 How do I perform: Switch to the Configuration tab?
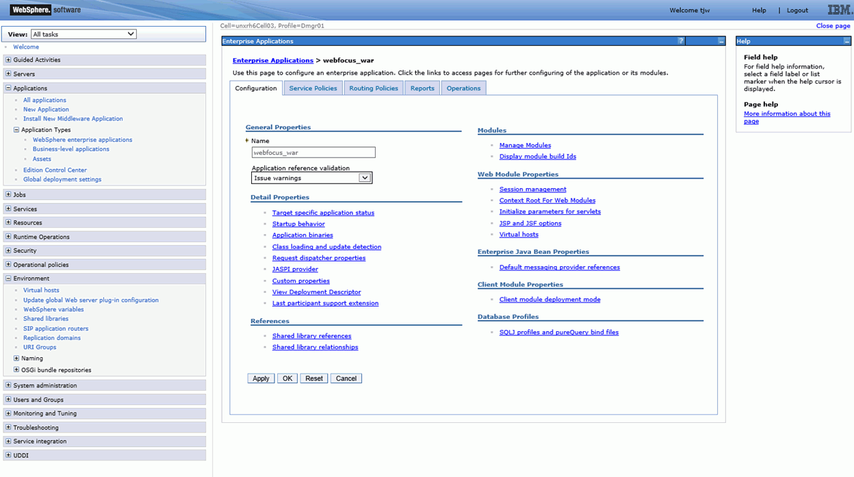coord(256,88)
